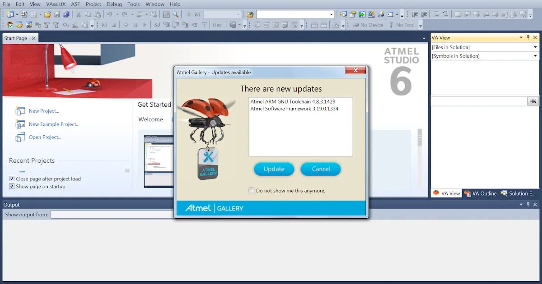Open the Output panel options arrow
The image size is (542, 284).
(521, 205)
